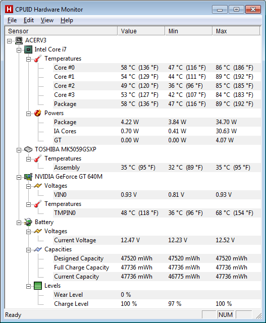Click the NUM indicator in status bar
This screenshot has width=266, height=323.
226,315
